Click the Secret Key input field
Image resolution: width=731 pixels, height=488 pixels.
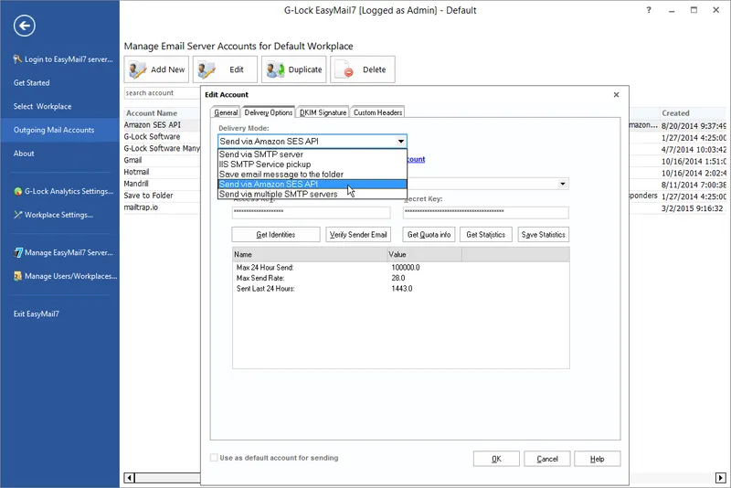click(x=486, y=212)
